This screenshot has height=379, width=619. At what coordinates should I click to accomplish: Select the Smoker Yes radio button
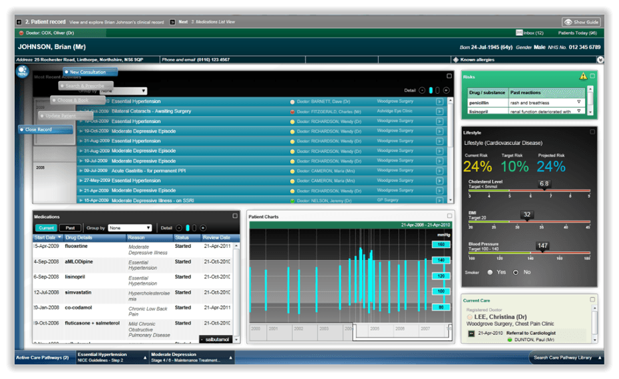pyautogui.click(x=491, y=272)
